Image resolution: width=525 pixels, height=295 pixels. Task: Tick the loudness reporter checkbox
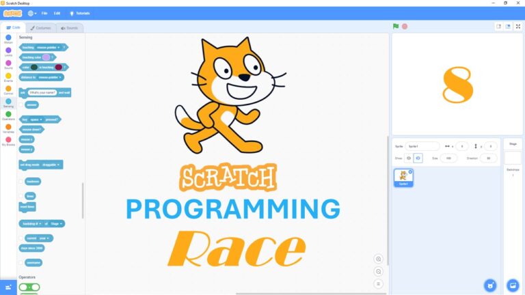21,181
